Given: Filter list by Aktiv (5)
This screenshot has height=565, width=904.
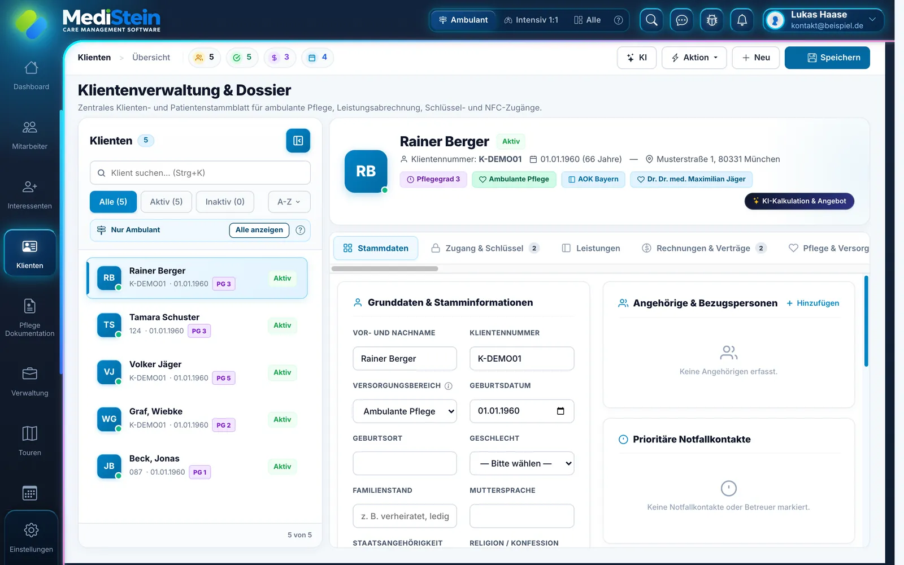Looking at the screenshot, I should pos(166,202).
